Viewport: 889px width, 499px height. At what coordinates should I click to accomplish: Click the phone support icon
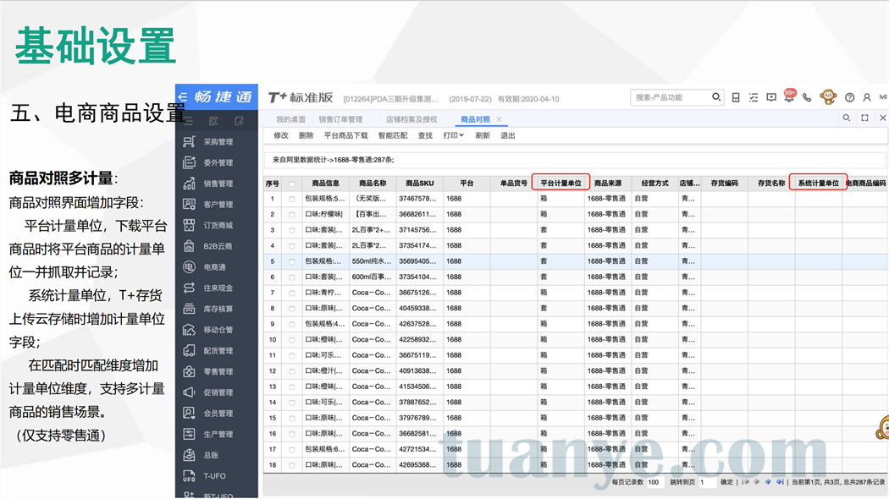(x=807, y=97)
